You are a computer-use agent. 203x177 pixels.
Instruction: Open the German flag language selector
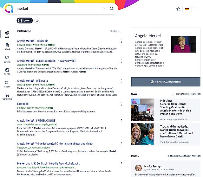[x=187, y=9]
